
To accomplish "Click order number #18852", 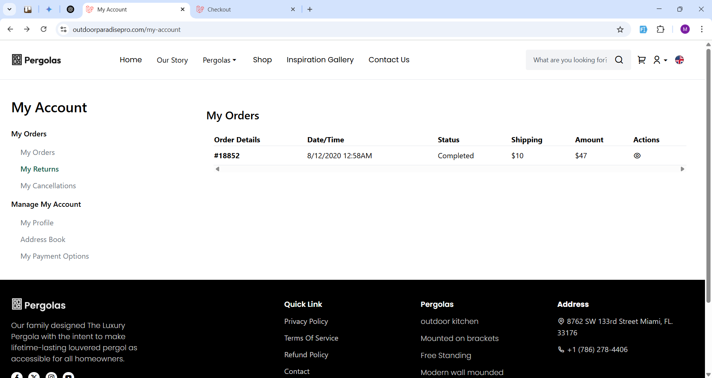I will point(227,156).
